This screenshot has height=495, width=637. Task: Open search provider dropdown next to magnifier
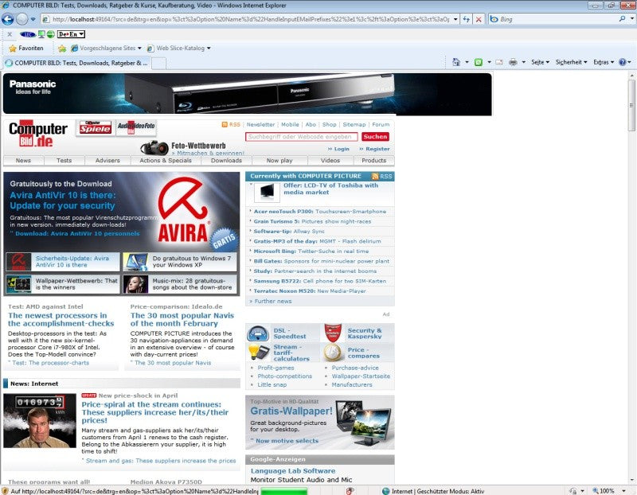tap(631, 18)
